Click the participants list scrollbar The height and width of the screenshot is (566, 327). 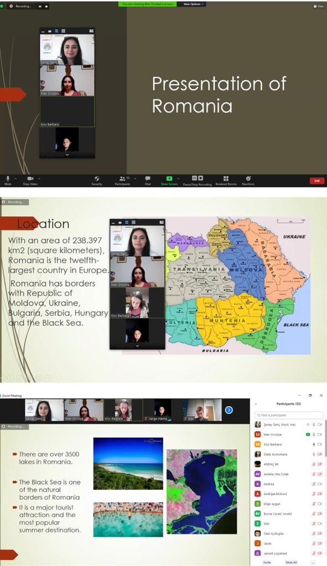point(325,438)
